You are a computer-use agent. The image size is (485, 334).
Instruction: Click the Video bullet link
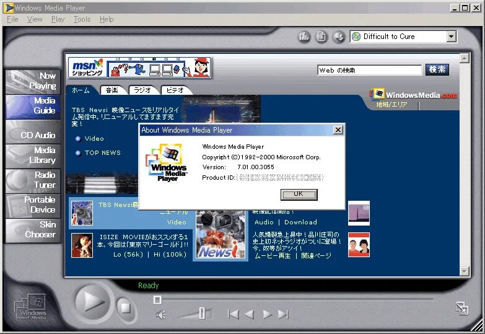[x=94, y=138]
